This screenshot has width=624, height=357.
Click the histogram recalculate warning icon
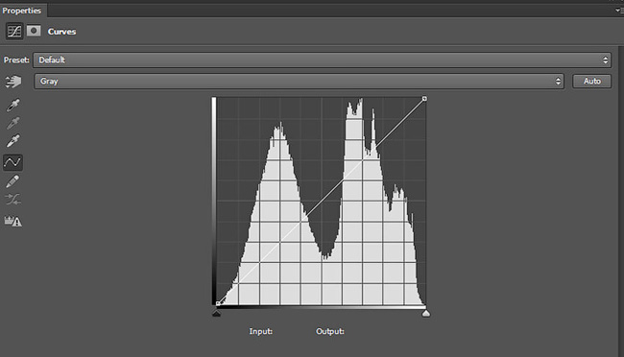point(13,221)
